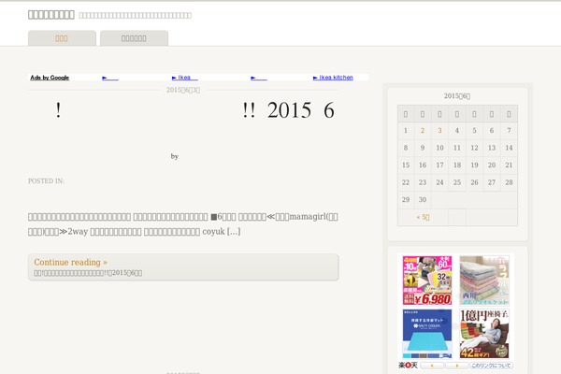The width and height of the screenshot is (561, 374).
Task: Click the Rakuten widget right arrow
Action: coord(457,366)
